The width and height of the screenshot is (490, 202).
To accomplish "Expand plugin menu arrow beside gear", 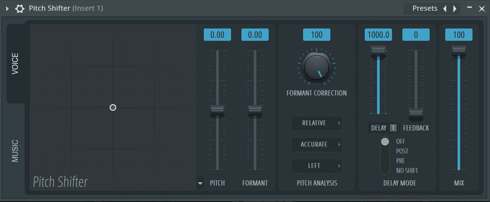I will click(7, 8).
